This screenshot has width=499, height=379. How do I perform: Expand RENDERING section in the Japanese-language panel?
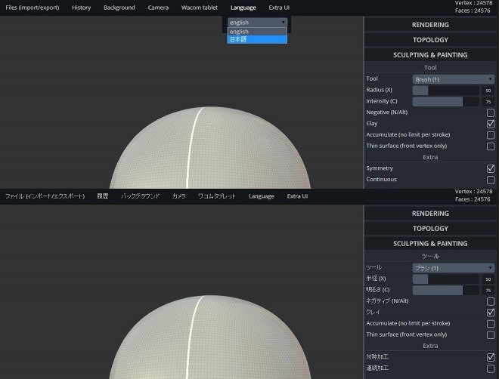[430, 214]
